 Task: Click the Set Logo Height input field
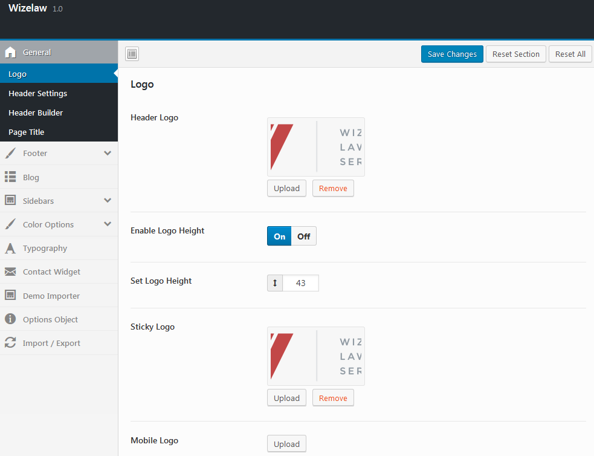click(300, 283)
